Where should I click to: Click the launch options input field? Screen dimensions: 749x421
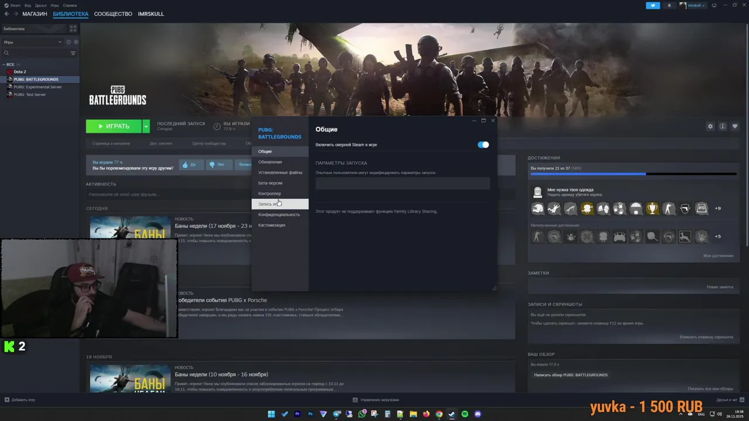click(x=403, y=183)
